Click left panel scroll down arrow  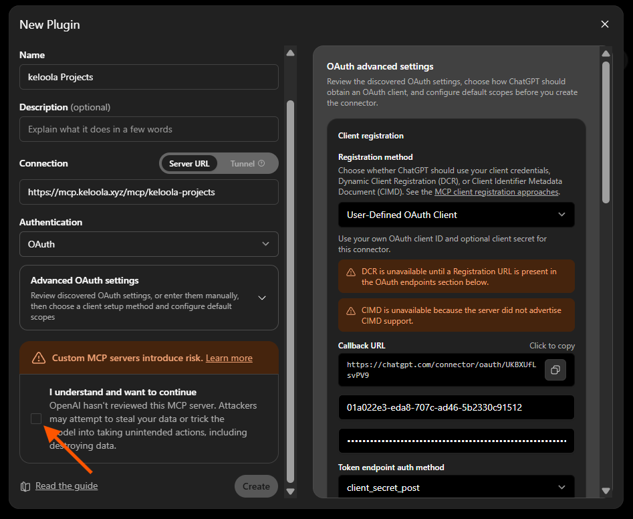(x=290, y=492)
